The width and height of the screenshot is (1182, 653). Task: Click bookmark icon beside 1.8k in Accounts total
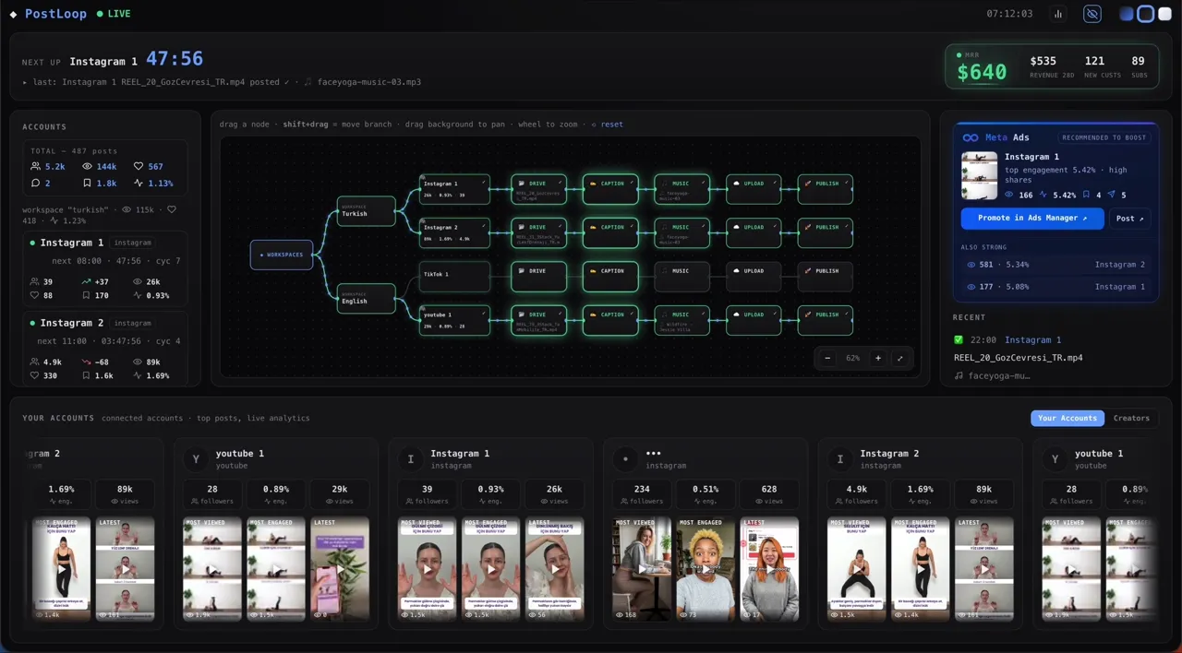[87, 184]
